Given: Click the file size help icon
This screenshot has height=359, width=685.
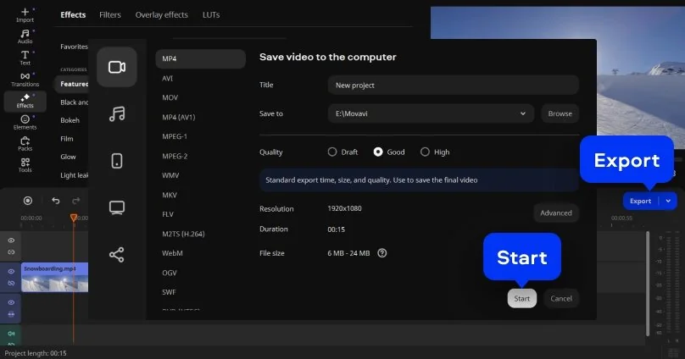Looking at the screenshot, I should click(382, 252).
